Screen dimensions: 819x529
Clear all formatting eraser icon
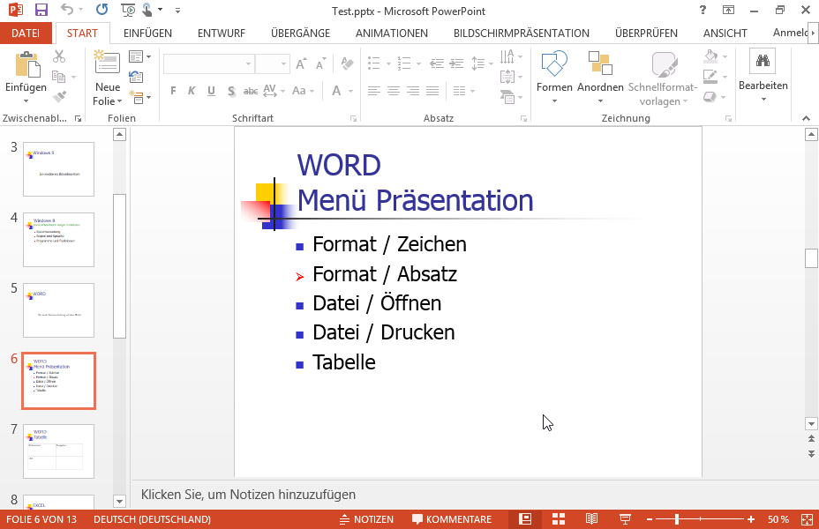(347, 63)
